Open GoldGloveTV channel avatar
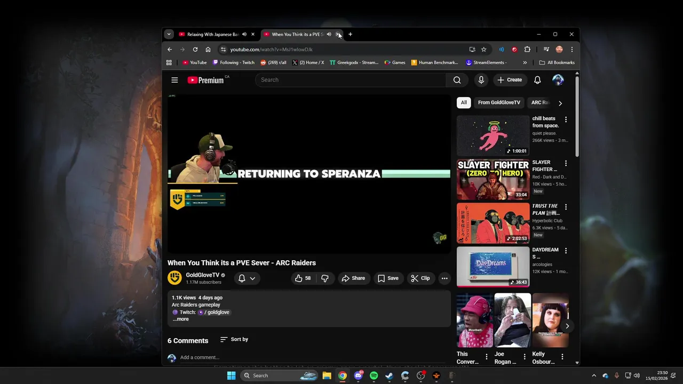Image resolution: width=683 pixels, height=384 pixels. point(174,278)
